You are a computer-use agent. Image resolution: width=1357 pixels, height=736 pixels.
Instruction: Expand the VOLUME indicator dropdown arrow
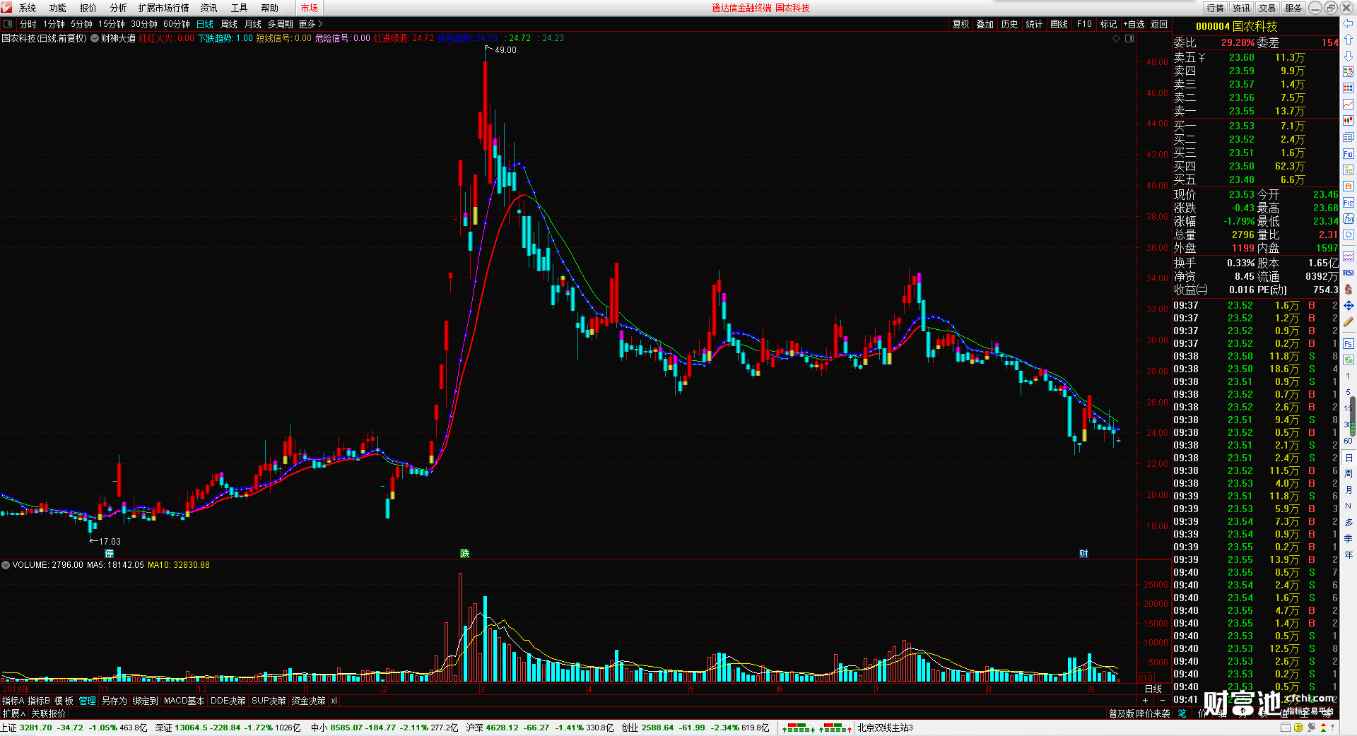[6, 565]
